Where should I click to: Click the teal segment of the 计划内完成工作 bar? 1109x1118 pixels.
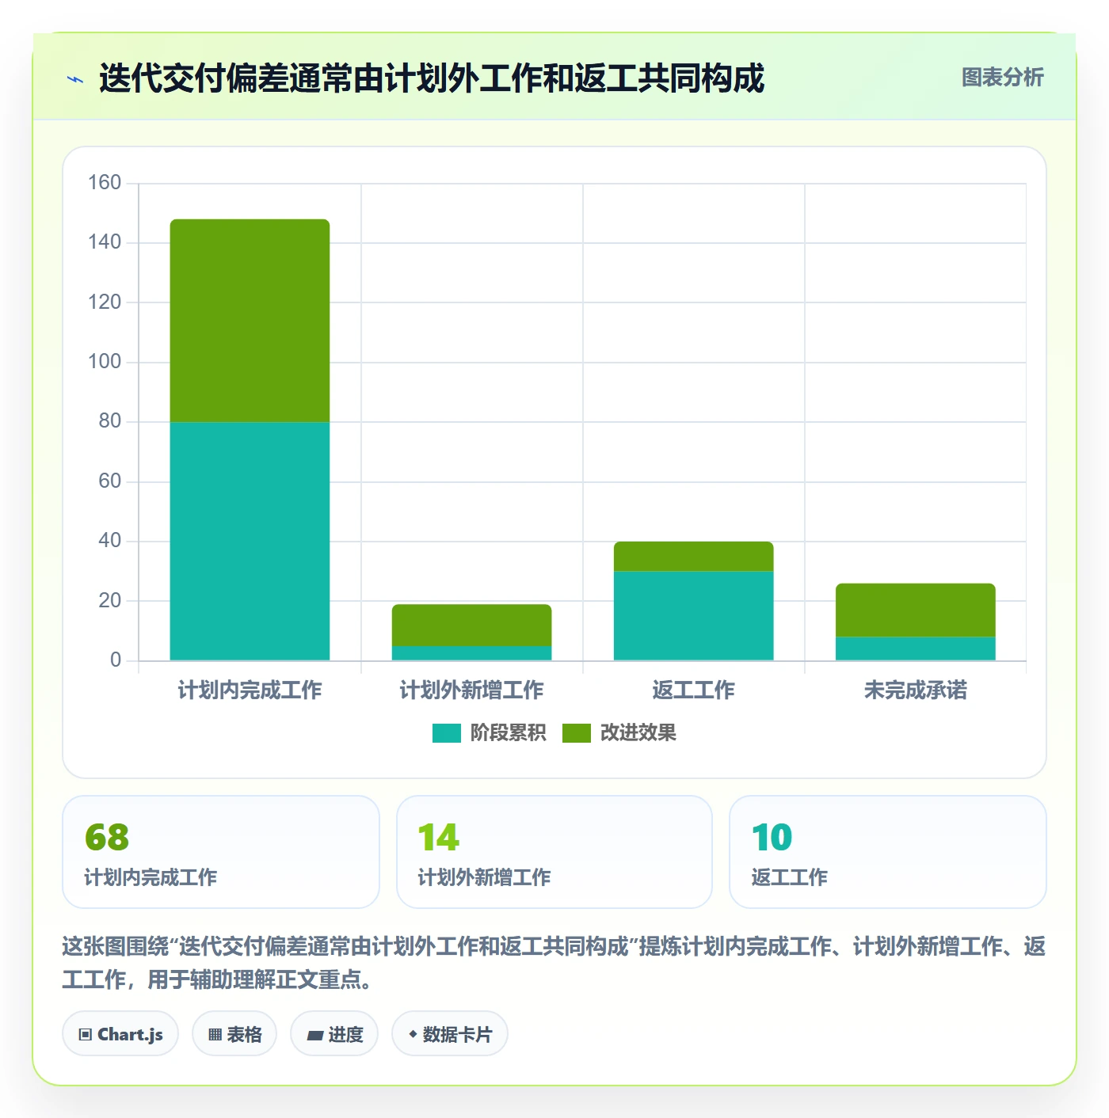click(250, 541)
